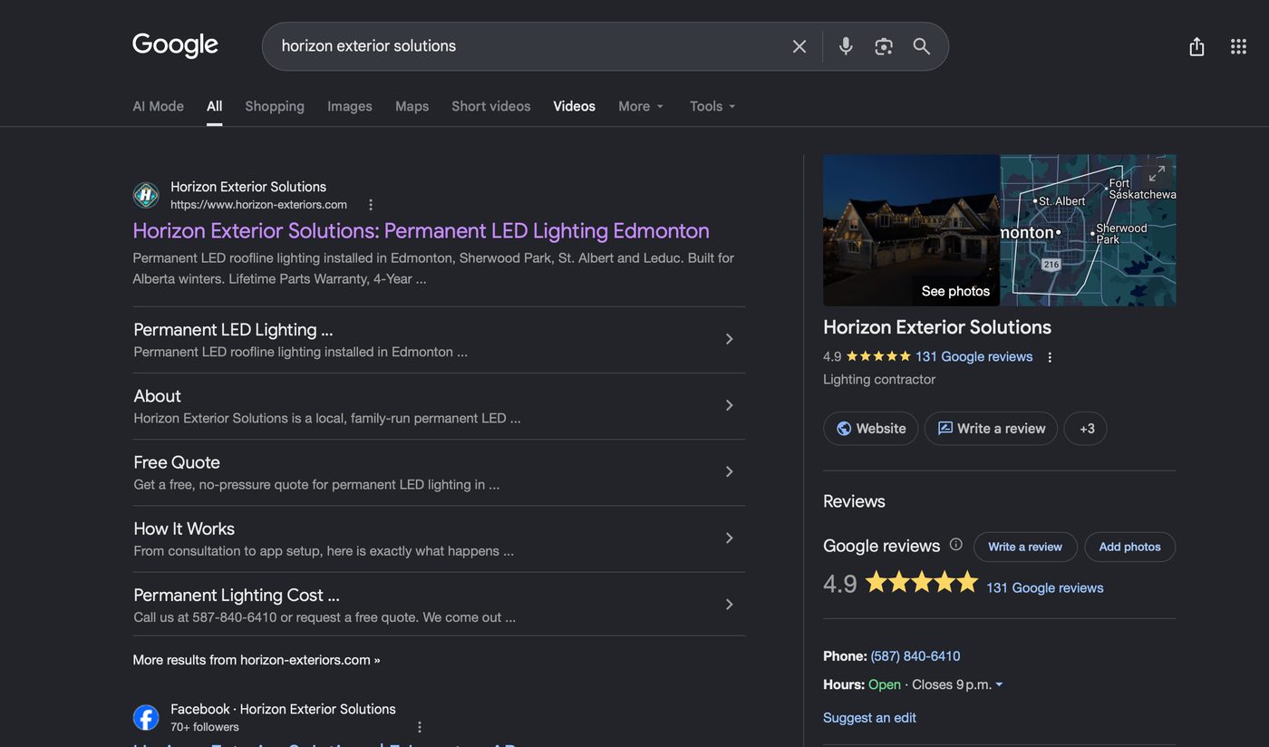
Task: Open the Horizon Exterior Solutions main result title
Action: point(421,230)
